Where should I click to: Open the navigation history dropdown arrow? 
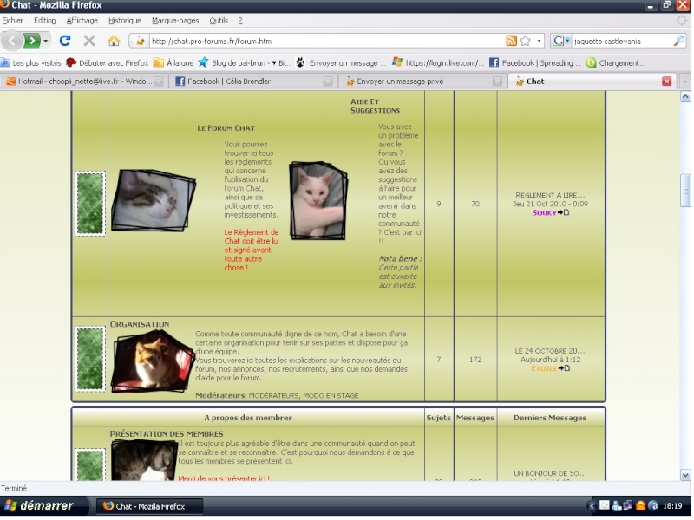tap(46, 41)
